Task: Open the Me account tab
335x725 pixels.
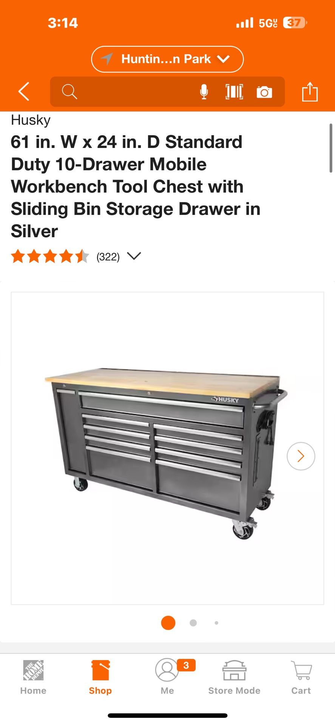Action: [x=167, y=677]
